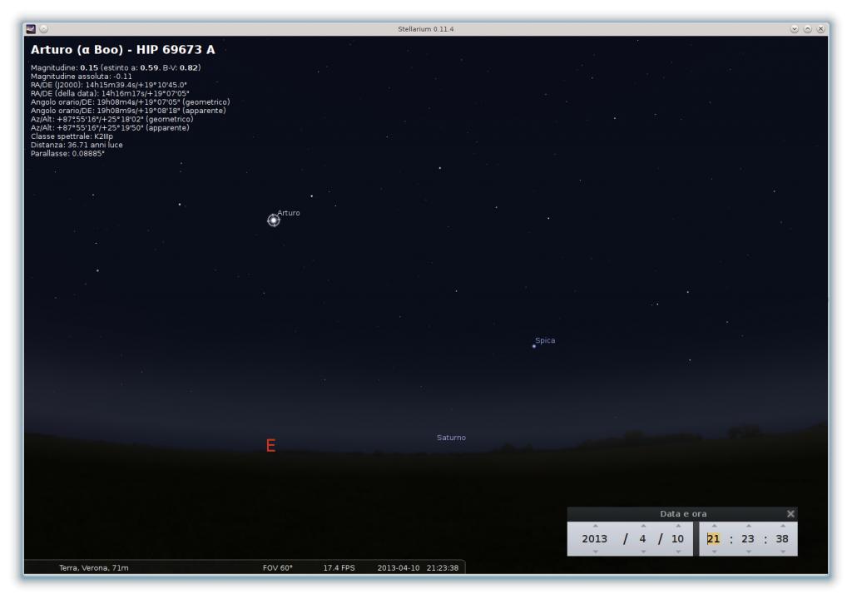The height and width of the screenshot is (599, 852).
Task: Click the RA/DE (della data) coordinates line
Action: click(110, 93)
